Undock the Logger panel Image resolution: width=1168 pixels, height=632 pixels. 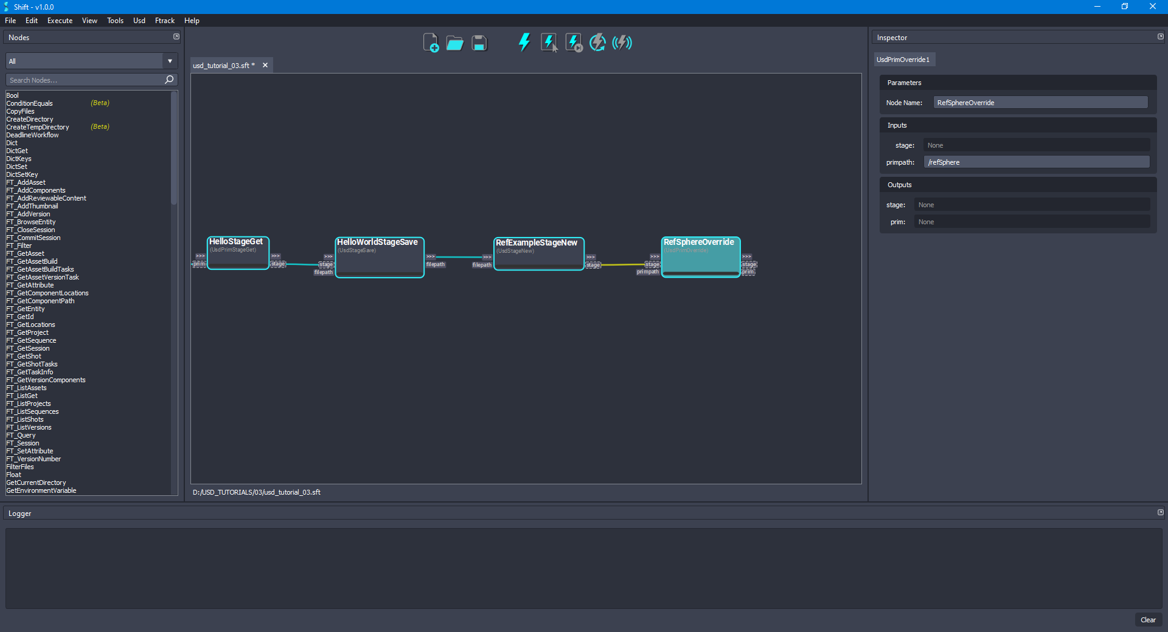tap(1160, 512)
